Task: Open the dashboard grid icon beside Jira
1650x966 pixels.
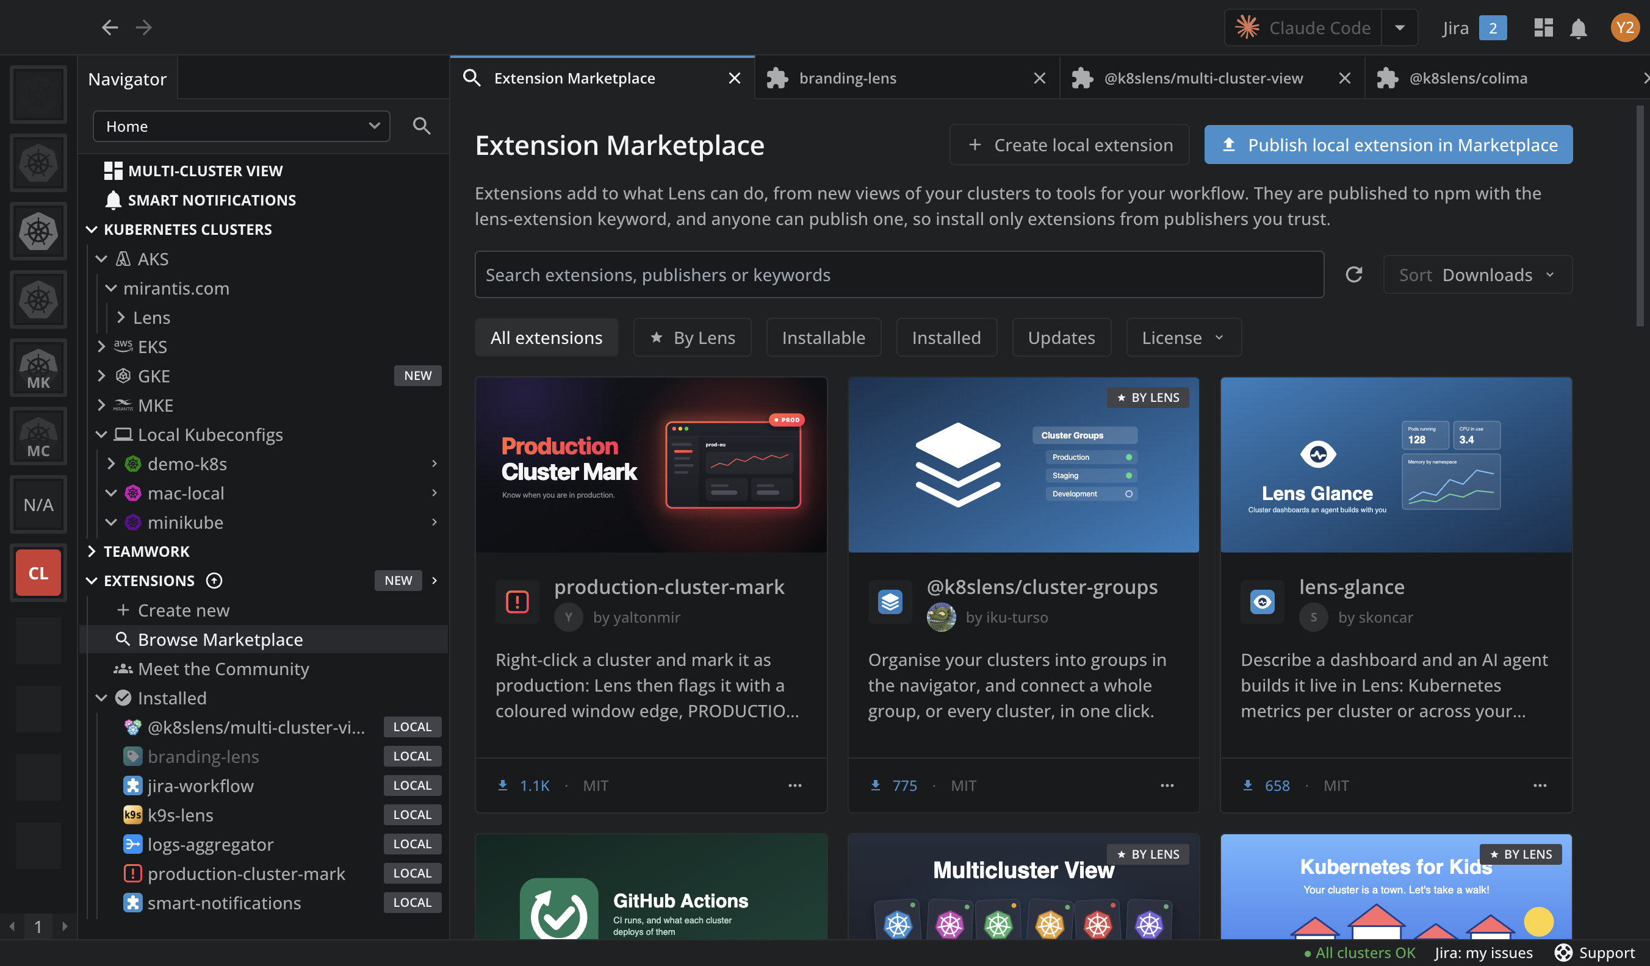Action: [1543, 27]
